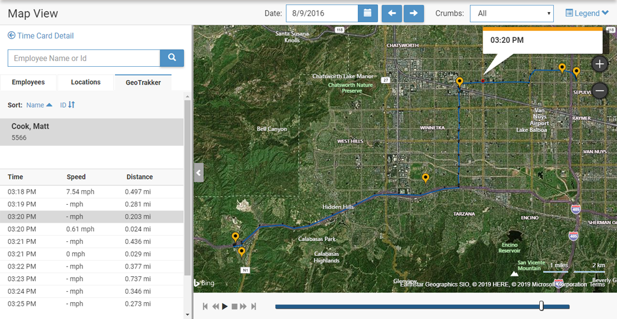
Task: Switch to the Locations tab
Action: coord(86,82)
